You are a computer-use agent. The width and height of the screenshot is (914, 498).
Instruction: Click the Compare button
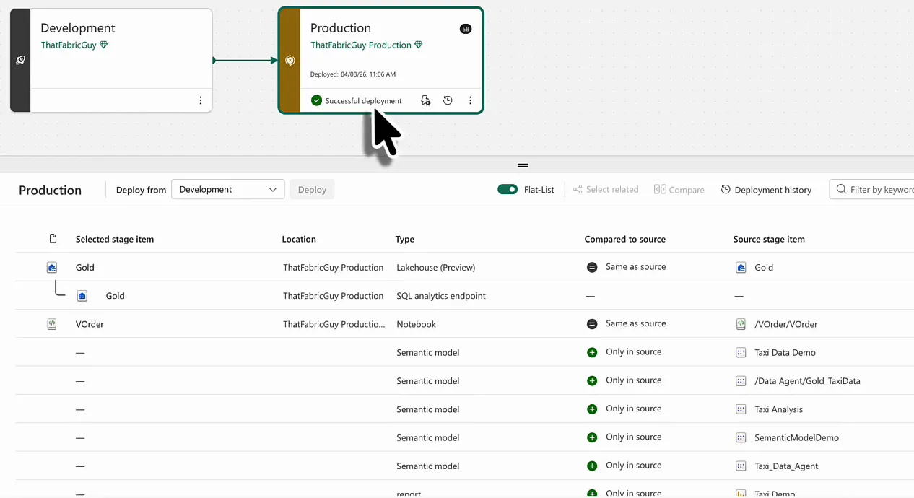click(679, 190)
